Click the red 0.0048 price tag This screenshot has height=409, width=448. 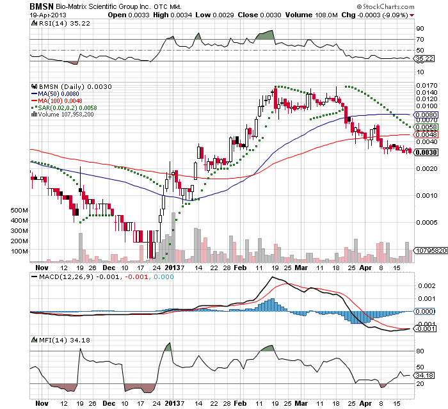426,134
